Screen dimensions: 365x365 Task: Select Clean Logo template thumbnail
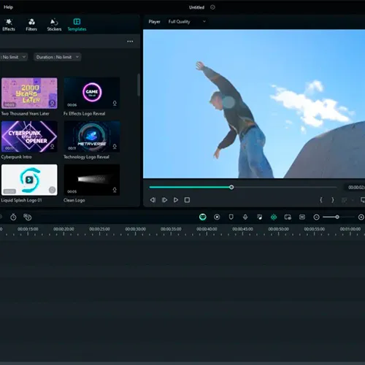(92, 180)
